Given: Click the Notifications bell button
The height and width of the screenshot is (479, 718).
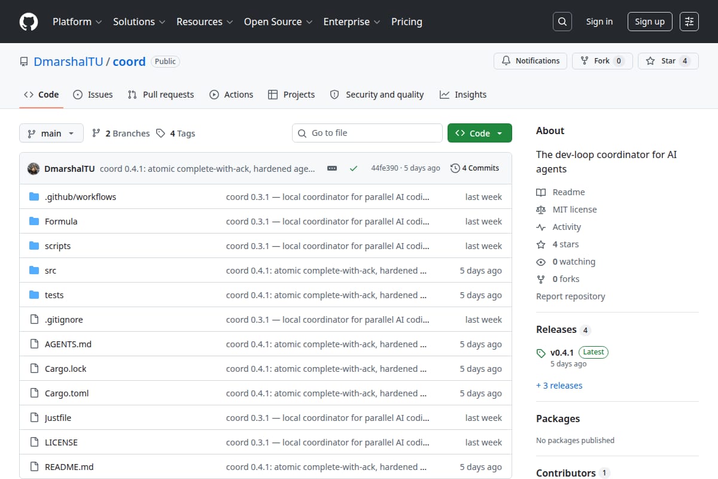Looking at the screenshot, I should click(x=530, y=61).
